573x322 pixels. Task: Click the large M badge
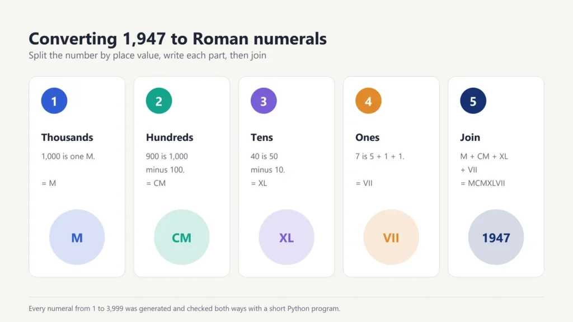[77, 237]
